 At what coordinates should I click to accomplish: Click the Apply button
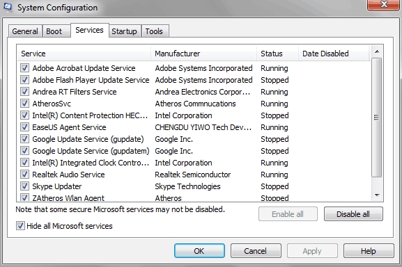(x=312, y=251)
